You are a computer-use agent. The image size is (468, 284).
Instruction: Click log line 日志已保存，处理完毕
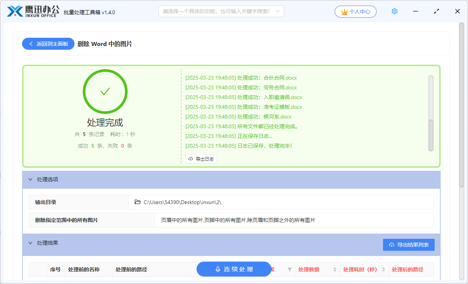pos(239,146)
